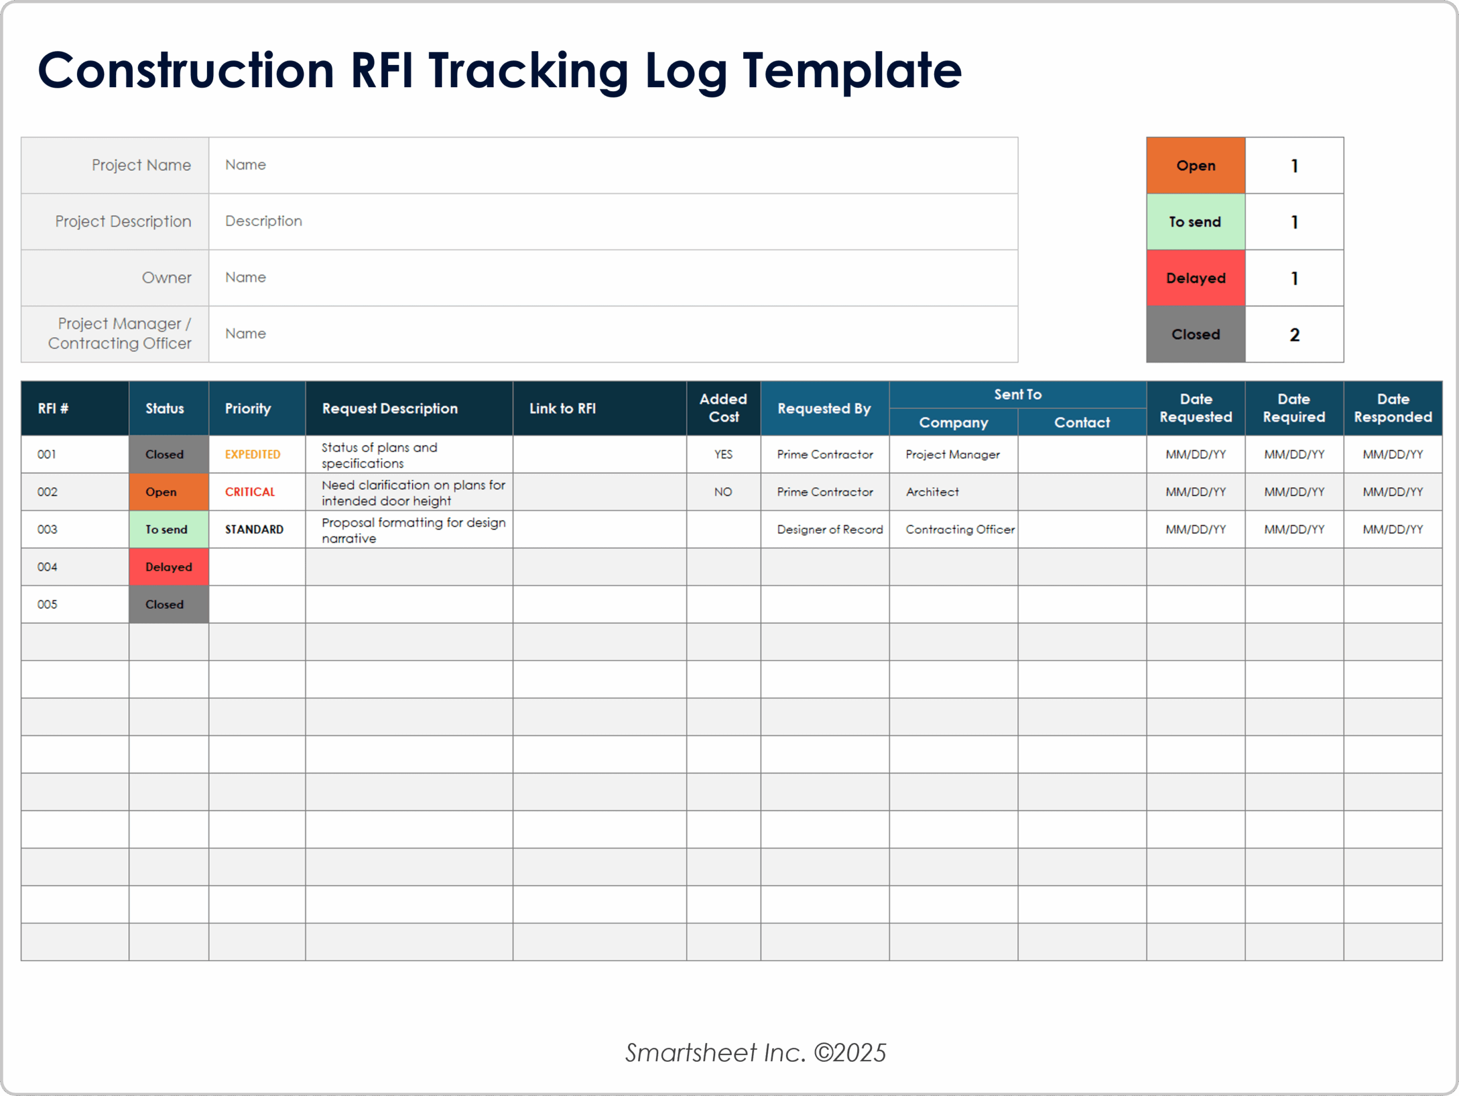The height and width of the screenshot is (1096, 1459).
Task: Click the YES added cost cell
Action: 724,455
